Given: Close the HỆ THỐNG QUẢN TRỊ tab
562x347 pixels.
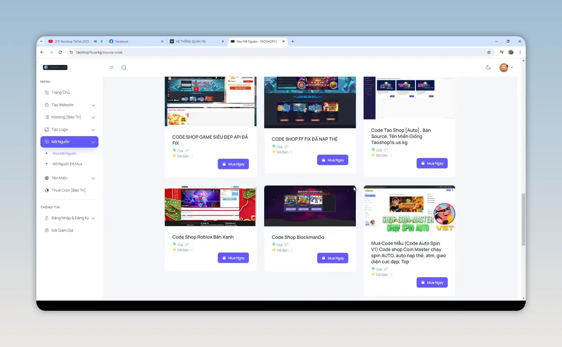Looking at the screenshot, I should pyautogui.click(x=223, y=42).
